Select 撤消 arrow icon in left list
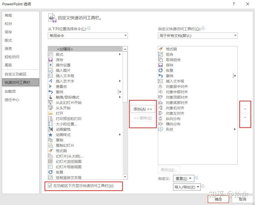Image resolution: width=255 pixels, height=205 pixels. (x=51, y=92)
